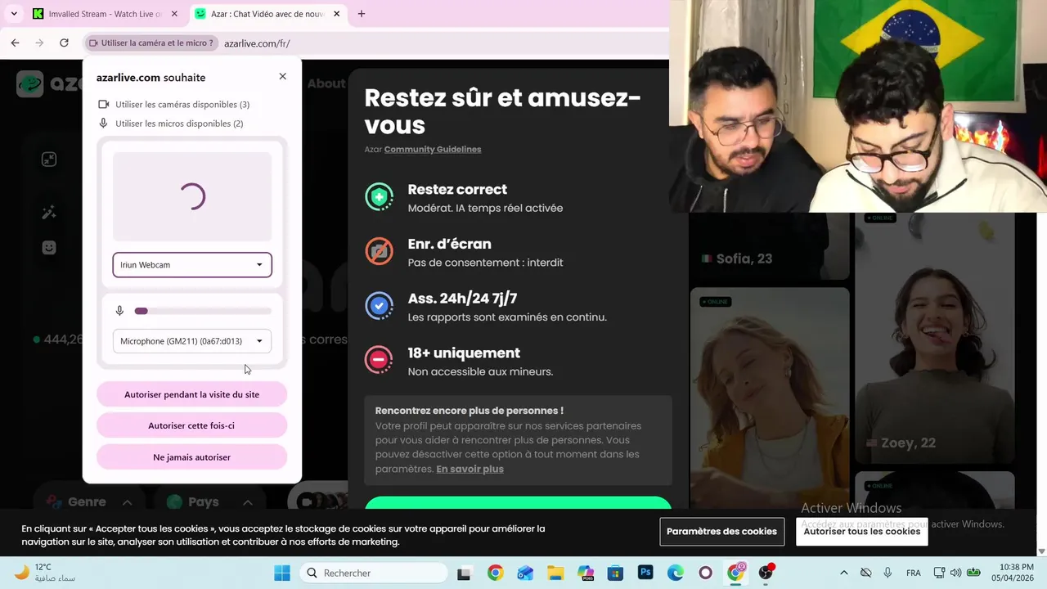Open the blonde woman's online profile card
The height and width of the screenshot is (589, 1047).
[x=769, y=397]
